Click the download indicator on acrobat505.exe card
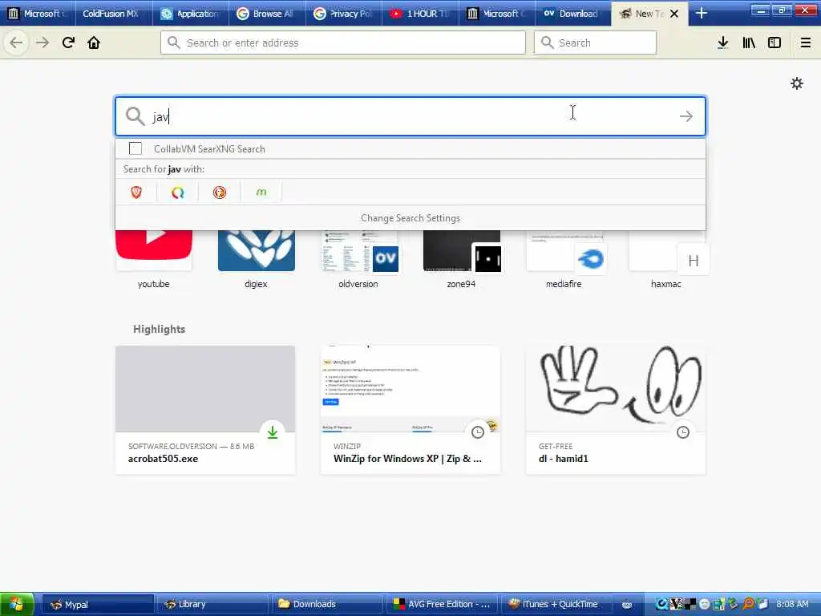Screen dimensions: 821x616 (x=273, y=432)
